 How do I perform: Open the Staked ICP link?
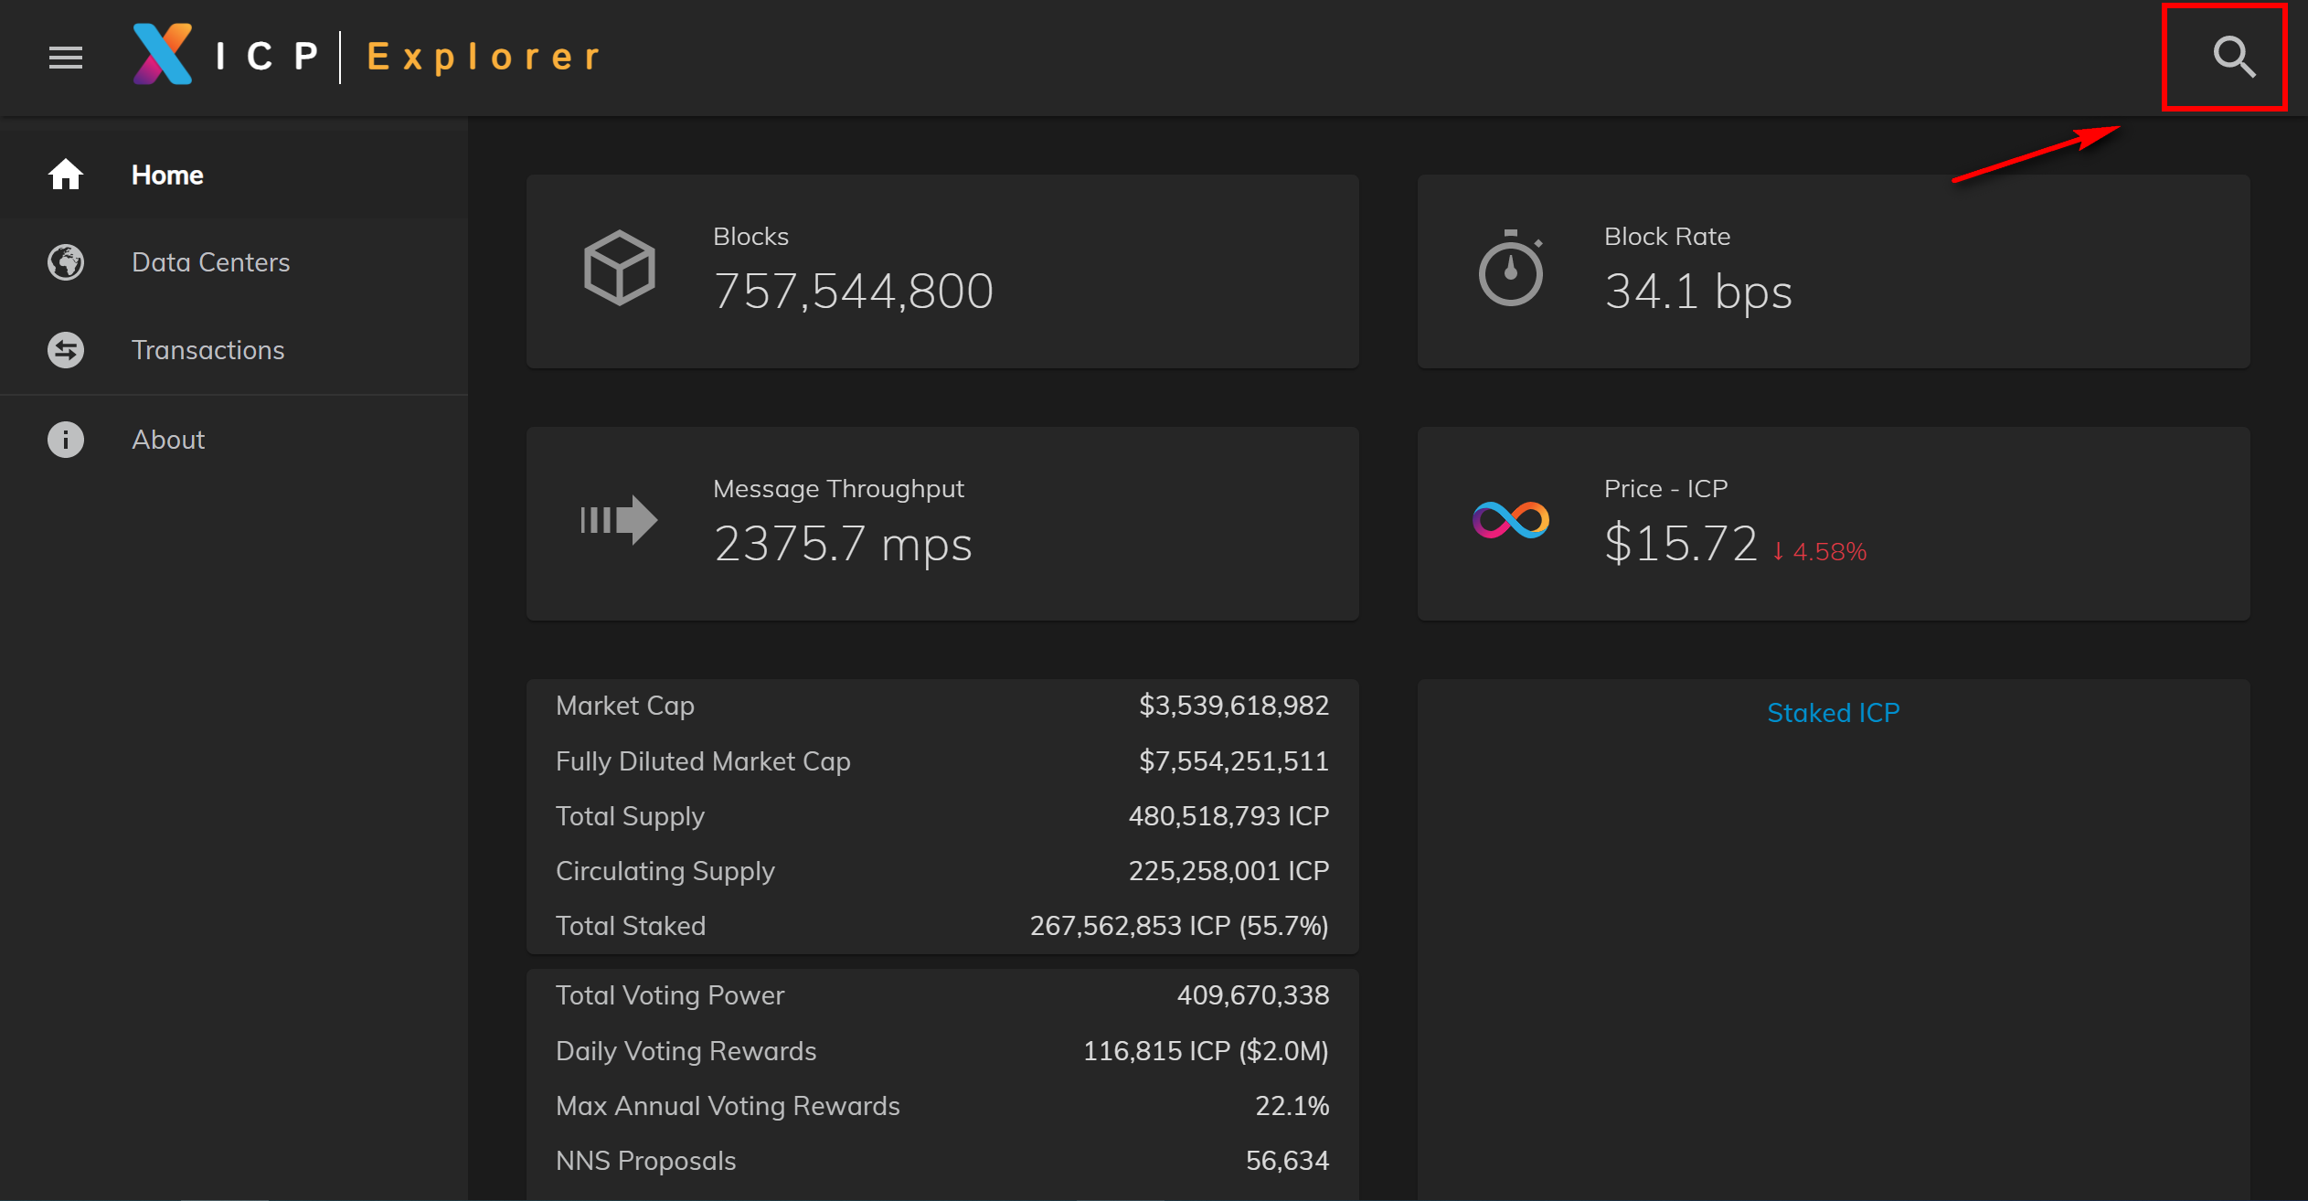[x=1833, y=713]
